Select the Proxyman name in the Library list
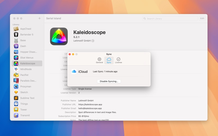Screen dimensions: 218x136 click(26, 86)
